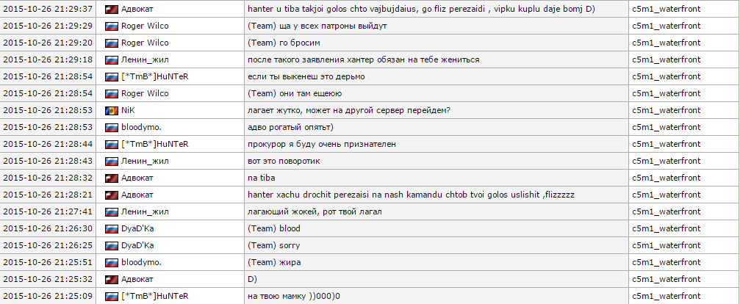The width and height of the screenshot is (740, 304).
Task: Open player [*TmB*]HuNTeR at 21:28:54
Action: [x=155, y=76]
